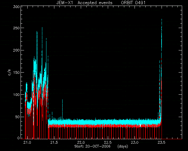Viewport: 188px width, 151px height.
Task: Click the "Start: 20-OCT-2006" caption
Action: (x=92, y=146)
